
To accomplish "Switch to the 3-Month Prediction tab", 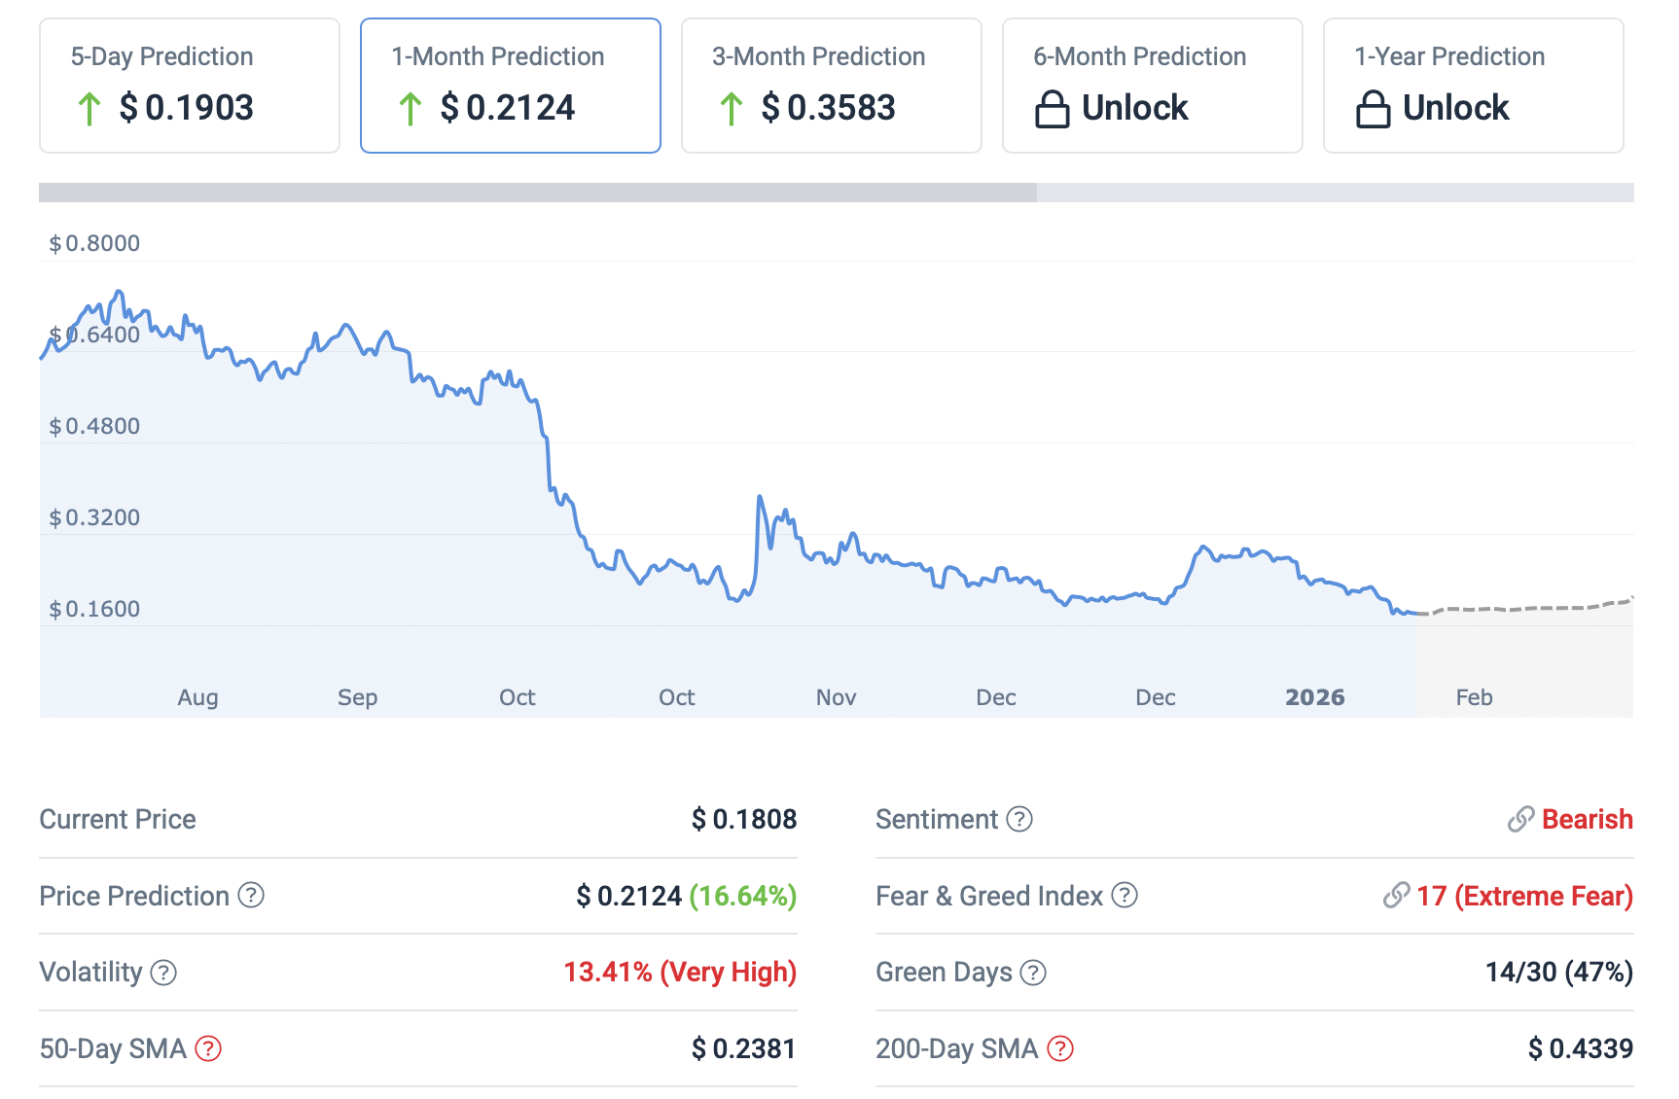I will click(832, 86).
